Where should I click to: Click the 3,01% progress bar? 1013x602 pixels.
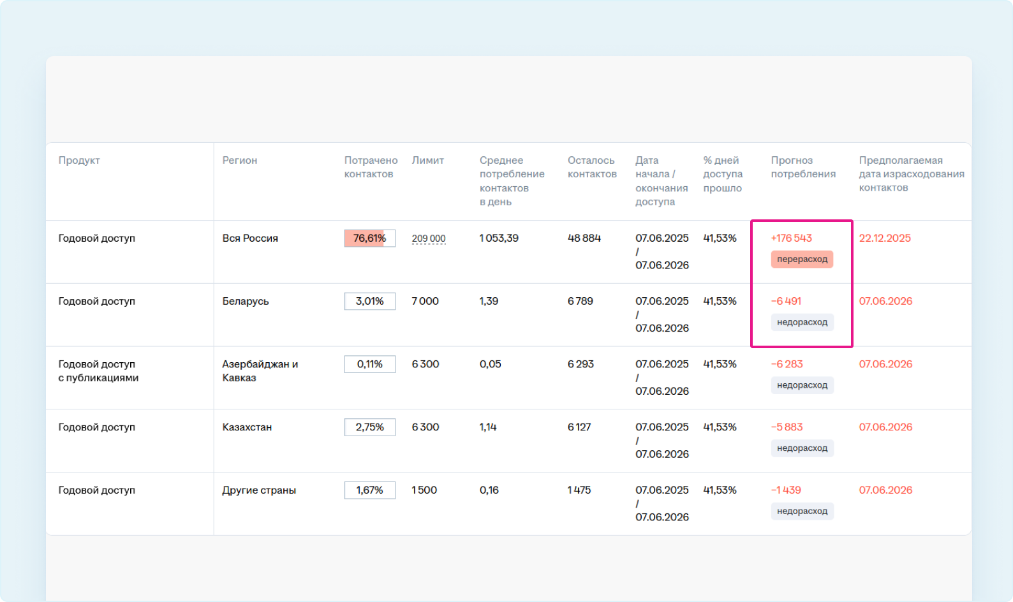tap(369, 302)
